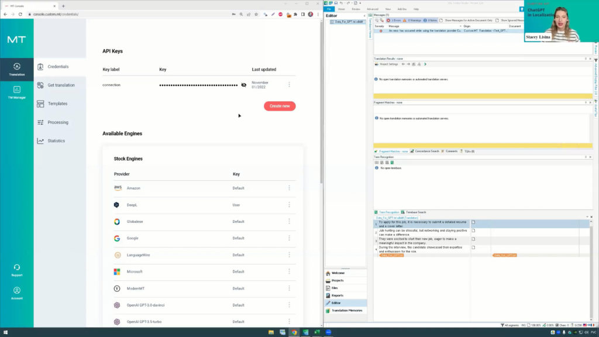
Task: Toggle visibility of the connection API key
Action: point(244,85)
